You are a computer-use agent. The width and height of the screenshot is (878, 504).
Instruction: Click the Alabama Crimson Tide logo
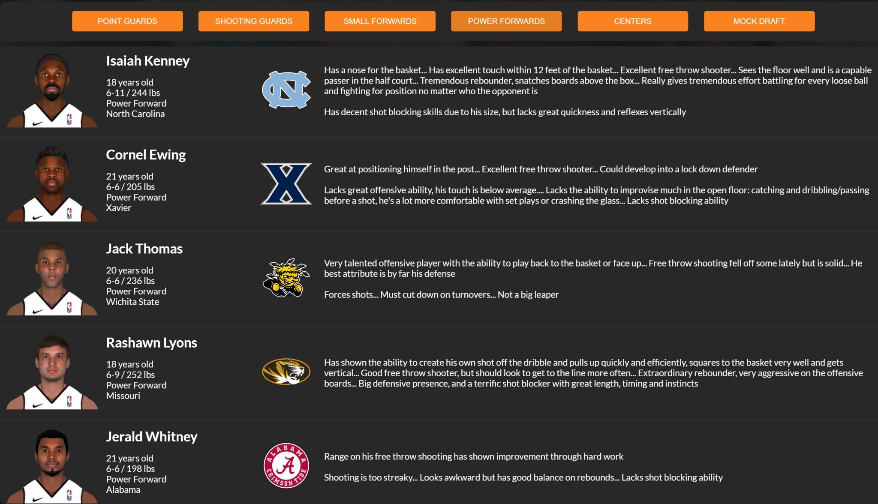coord(286,465)
